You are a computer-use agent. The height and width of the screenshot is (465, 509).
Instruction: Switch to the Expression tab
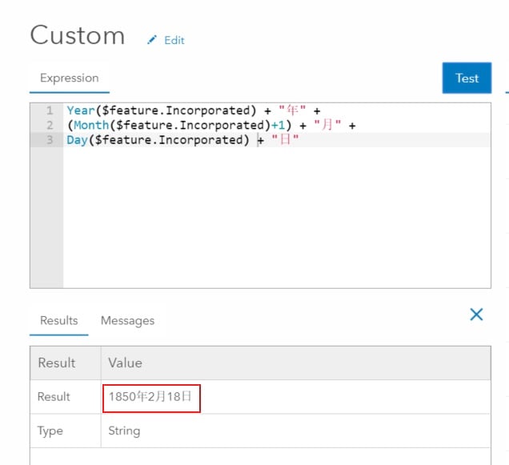pos(70,78)
